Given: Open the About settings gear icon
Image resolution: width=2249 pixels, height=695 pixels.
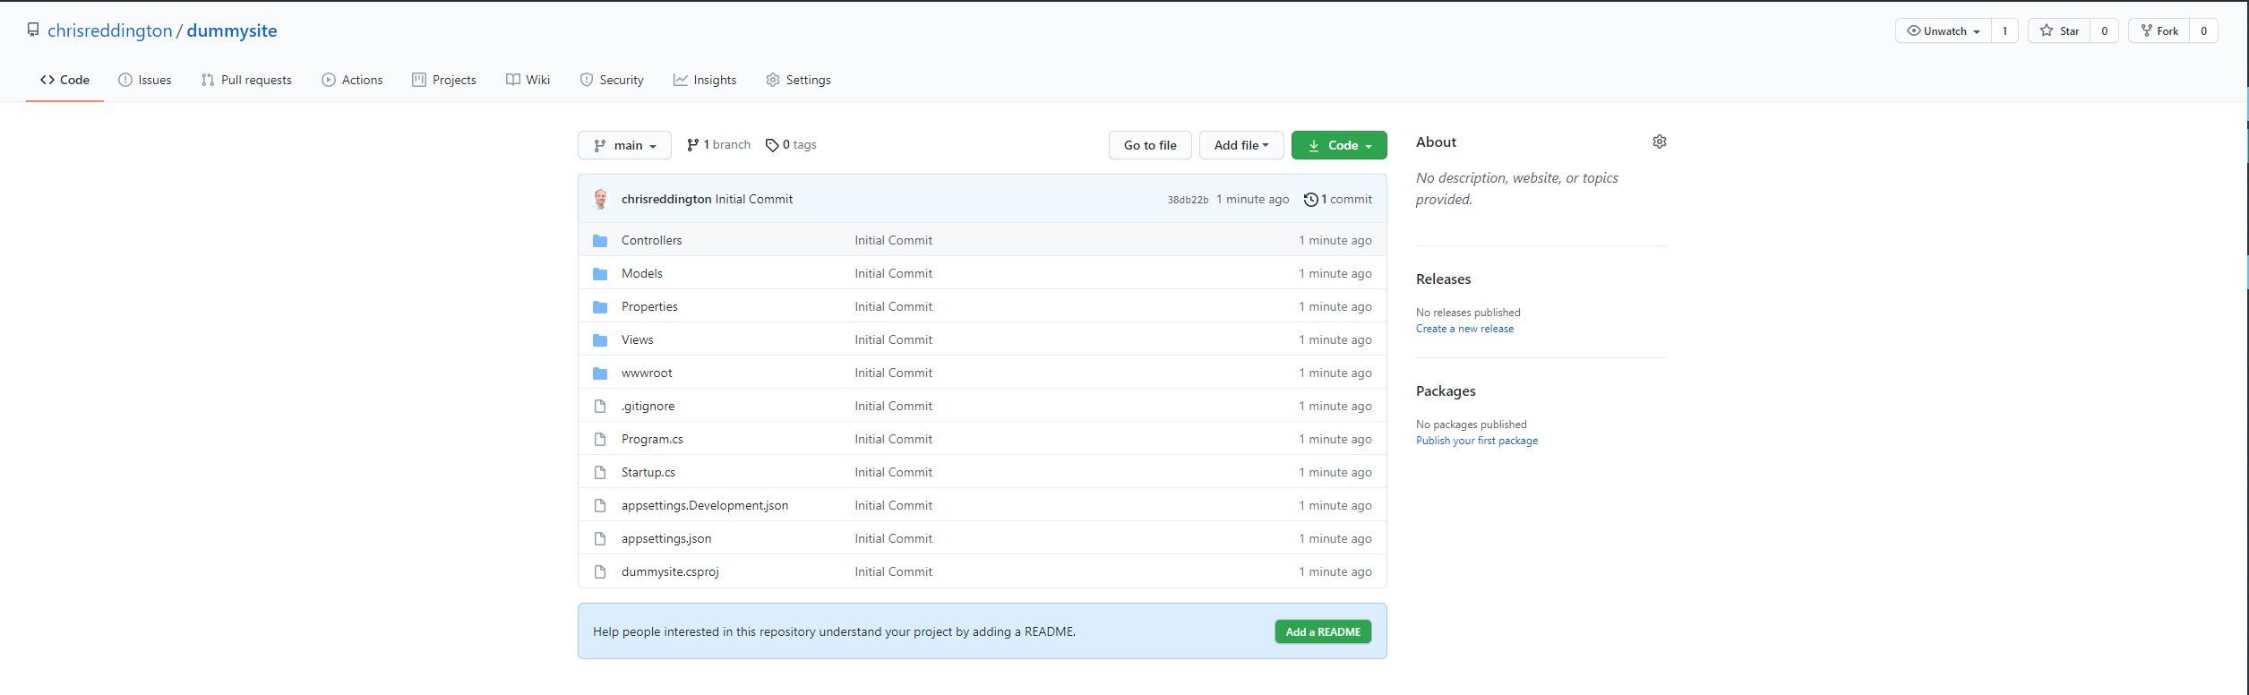Looking at the screenshot, I should [1659, 142].
